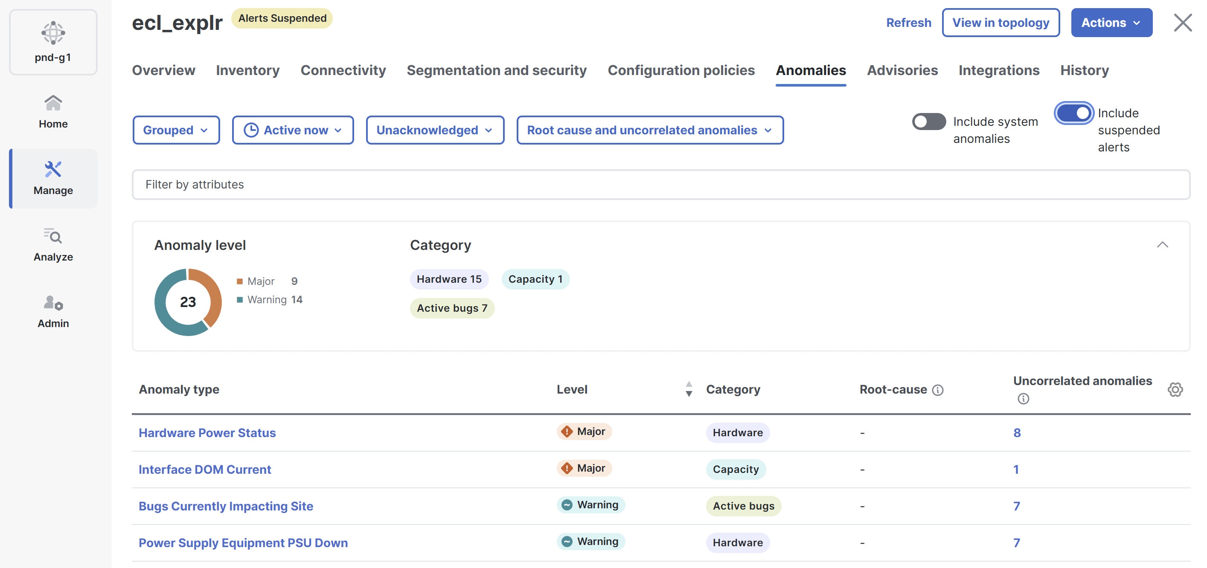Click Warning badge for Power Supply Equipment PSU Down
The width and height of the screenshot is (1207, 568).
(x=590, y=541)
